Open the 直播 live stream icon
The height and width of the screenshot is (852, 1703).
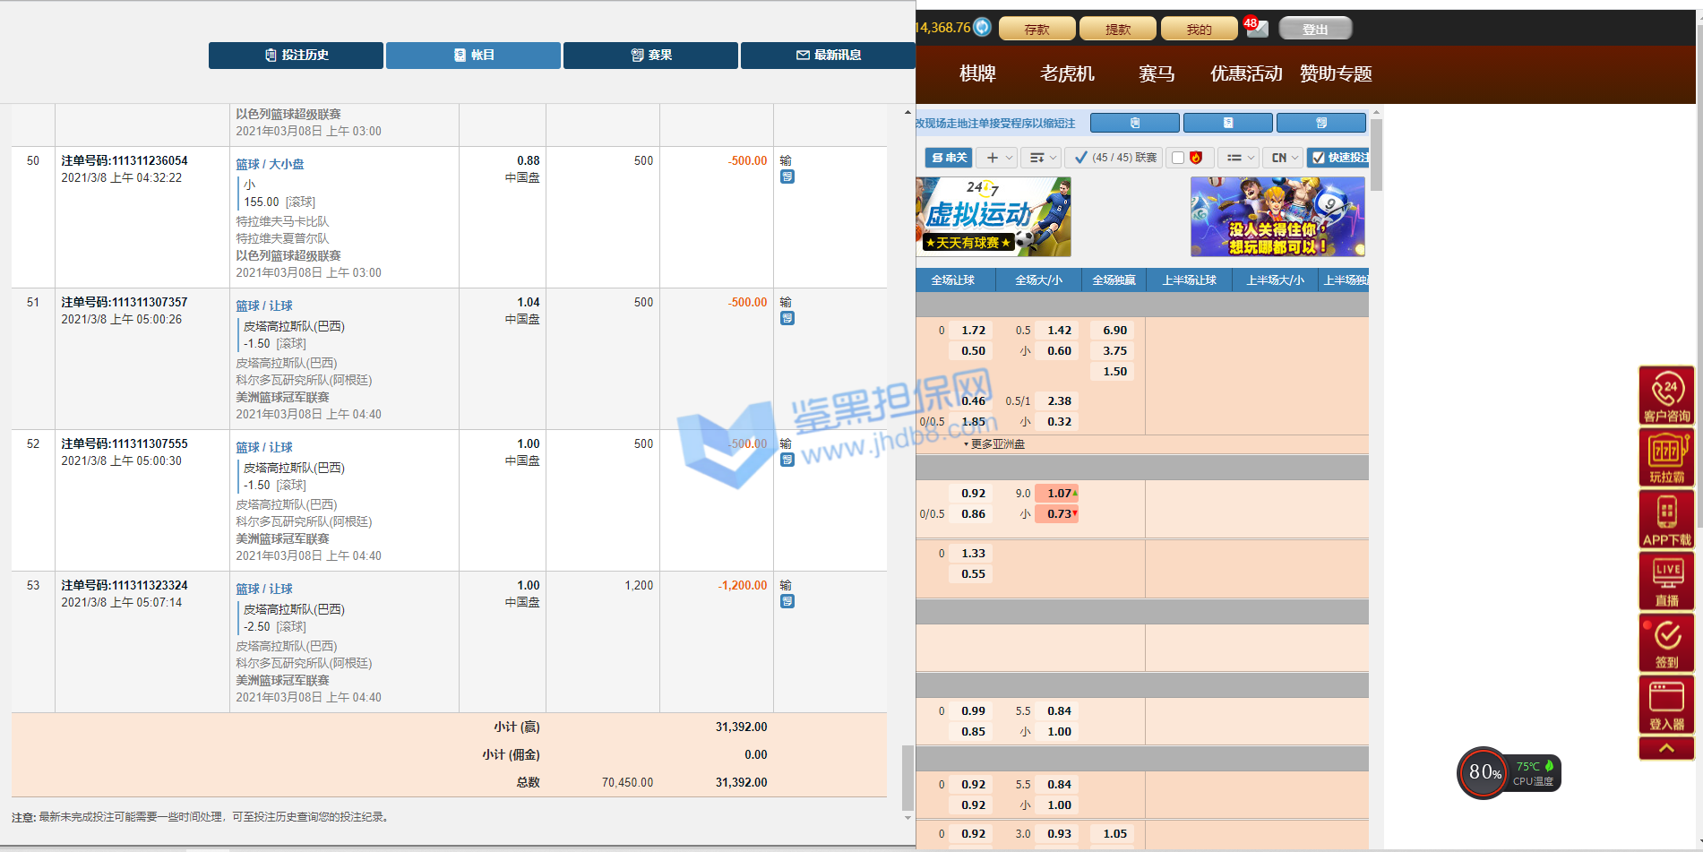(1666, 581)
